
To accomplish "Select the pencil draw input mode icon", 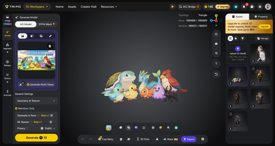I will [x=50, y=36].
